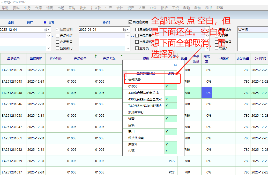Screen dimensions: 268x175
Task: Expand the dropdown left of 产品性质
Action: pos(48,36)
